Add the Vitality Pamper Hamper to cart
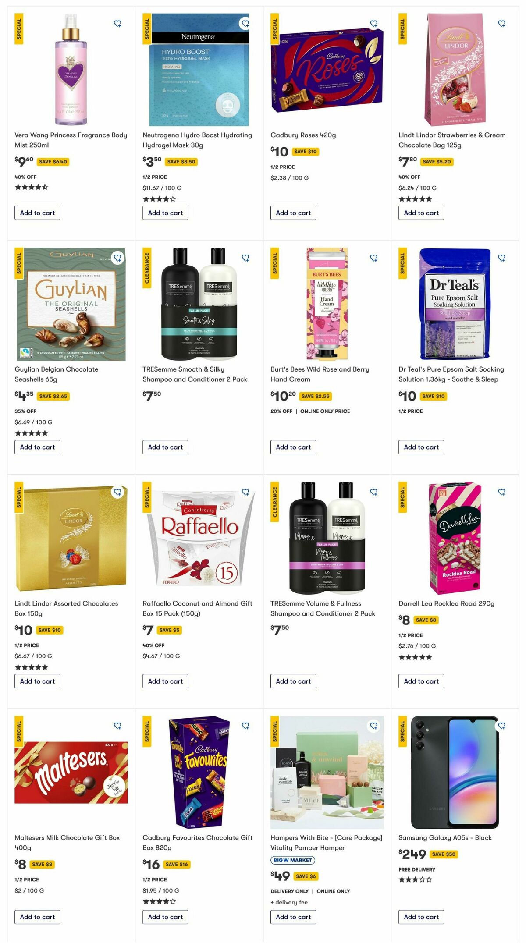 pos(293,917)
